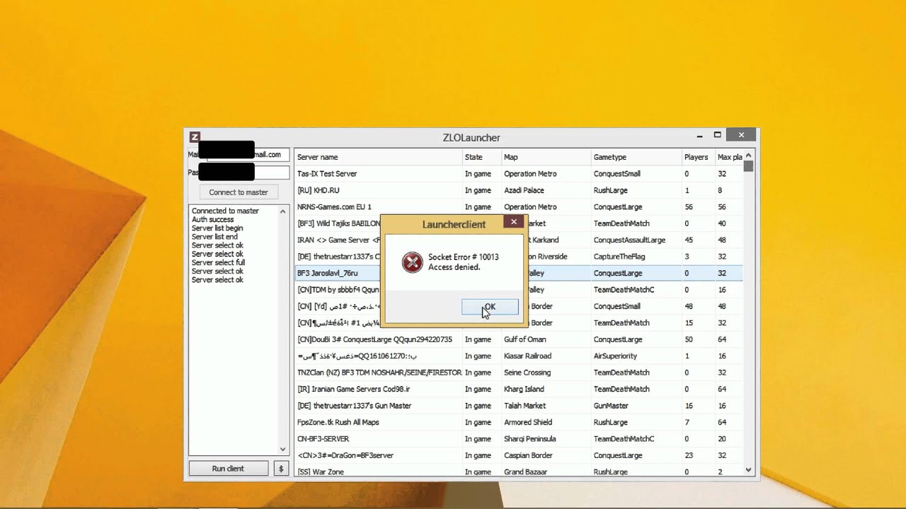Select the TNZClan (NZ) BF3 TDM server
Image resolution: width=906 pixels, height=509 pixels.
pyautogui.click(x=519, y=373)
